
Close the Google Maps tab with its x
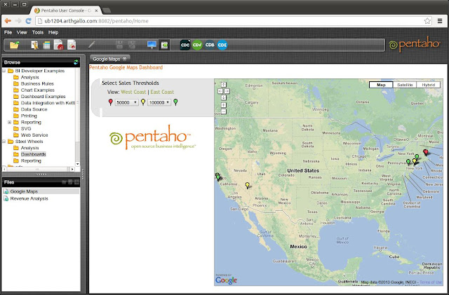click(x=125, y=59)
